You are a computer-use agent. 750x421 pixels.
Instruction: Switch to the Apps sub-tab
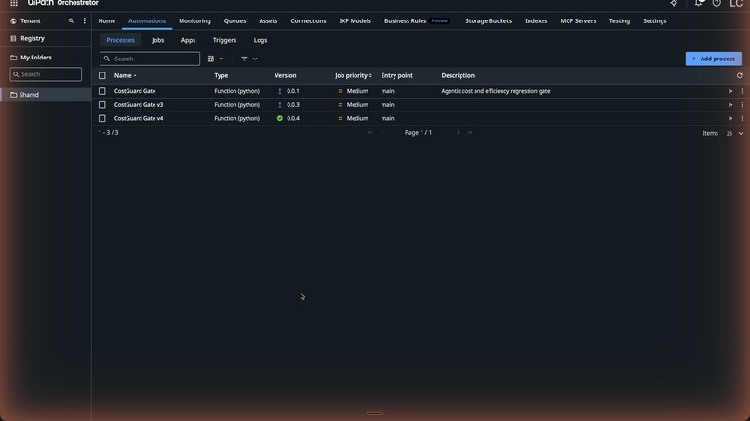click(189, 40)
